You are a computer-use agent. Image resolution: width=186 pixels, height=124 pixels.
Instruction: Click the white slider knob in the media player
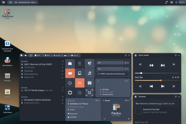coord(141,73)
